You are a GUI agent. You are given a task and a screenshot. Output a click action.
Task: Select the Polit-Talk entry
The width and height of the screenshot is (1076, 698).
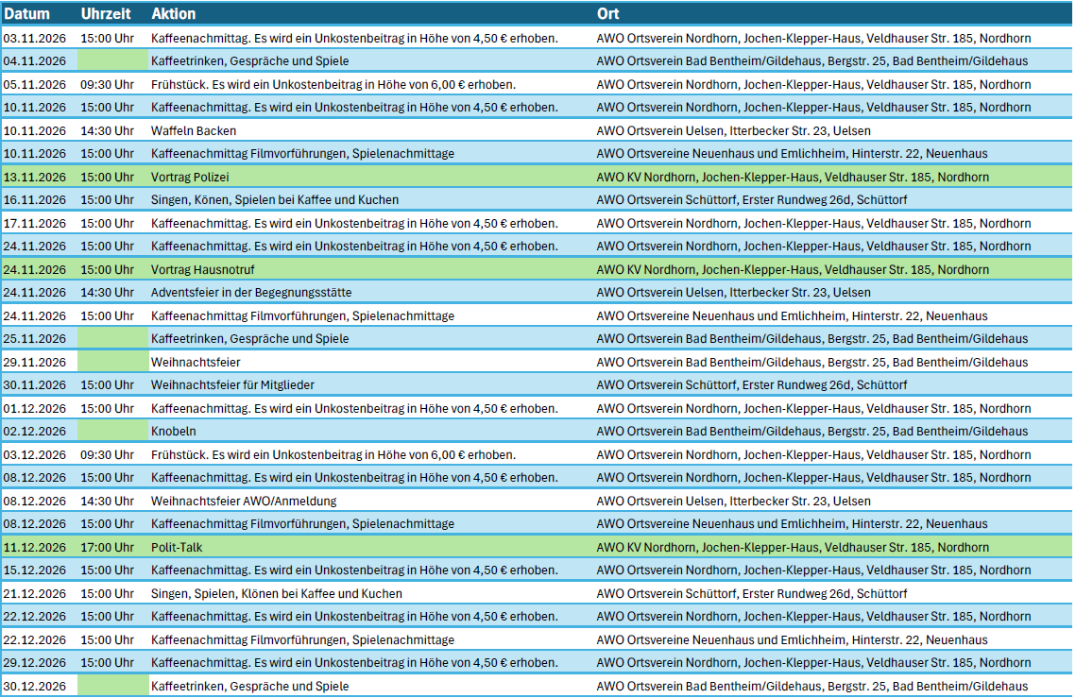pyautogui.click(x=177, y=547)
